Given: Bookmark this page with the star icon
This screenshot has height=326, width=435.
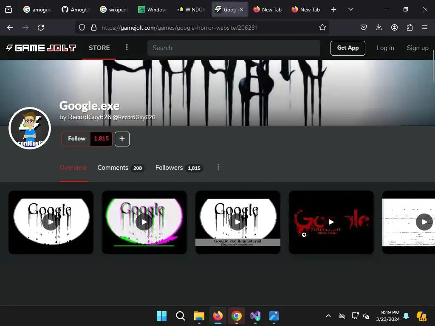Looking at the screenshot, I should tap(322, 28).
